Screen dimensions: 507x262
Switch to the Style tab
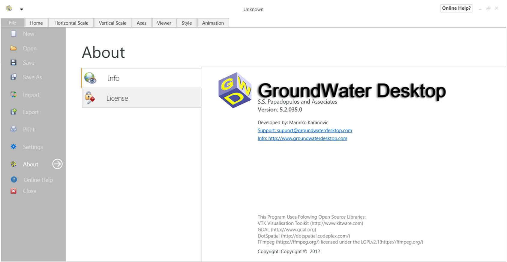click(x=187, y=23)
